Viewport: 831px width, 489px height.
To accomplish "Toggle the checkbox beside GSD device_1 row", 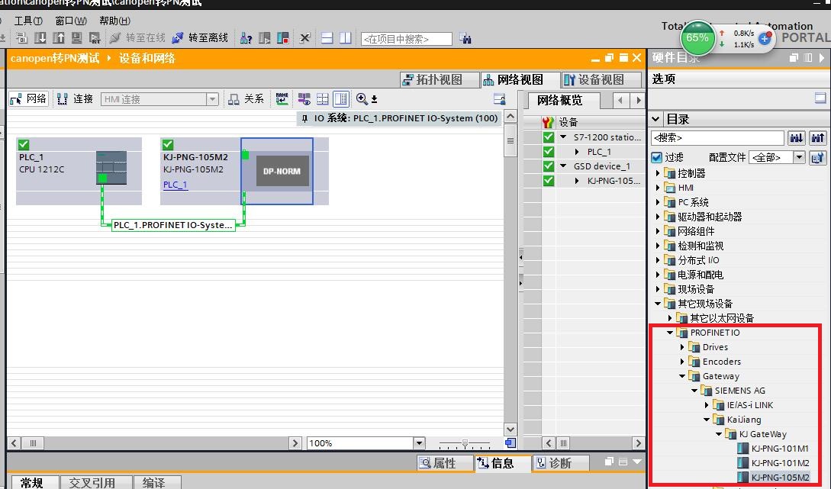I will [548, 166].
